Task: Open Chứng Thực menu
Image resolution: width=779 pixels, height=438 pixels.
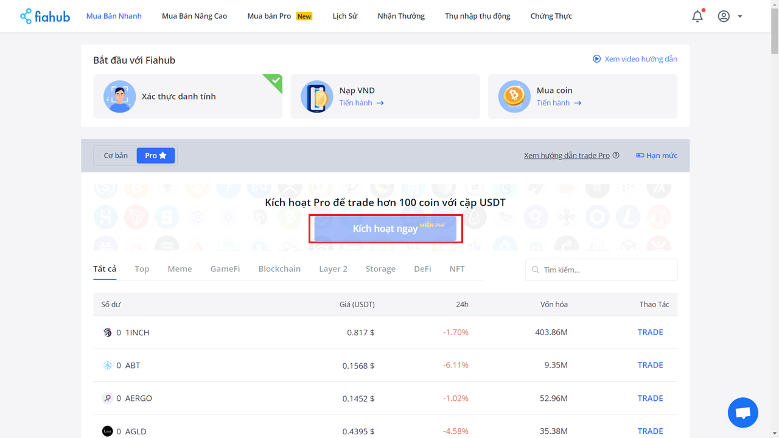Action: (x=551, y=16)
